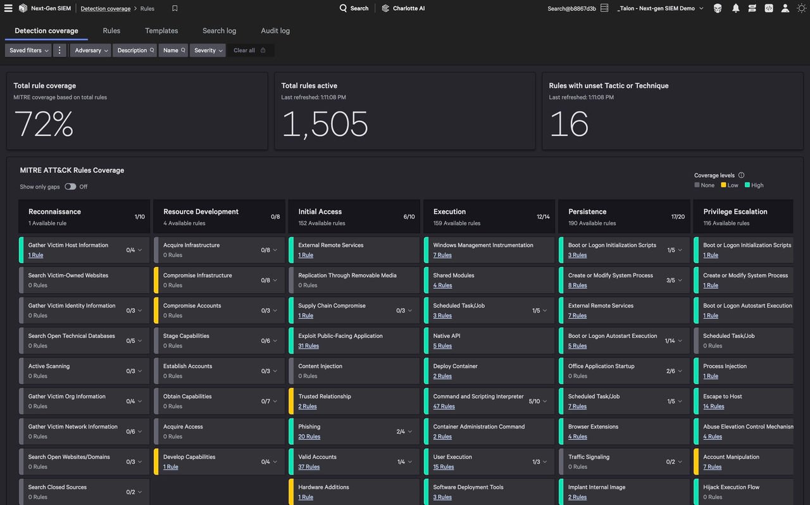This screenshot has height=505, width=810.
Task: Open the Talon Next-gen SIEM Demo customer dropdown
Action: (661, 8)
